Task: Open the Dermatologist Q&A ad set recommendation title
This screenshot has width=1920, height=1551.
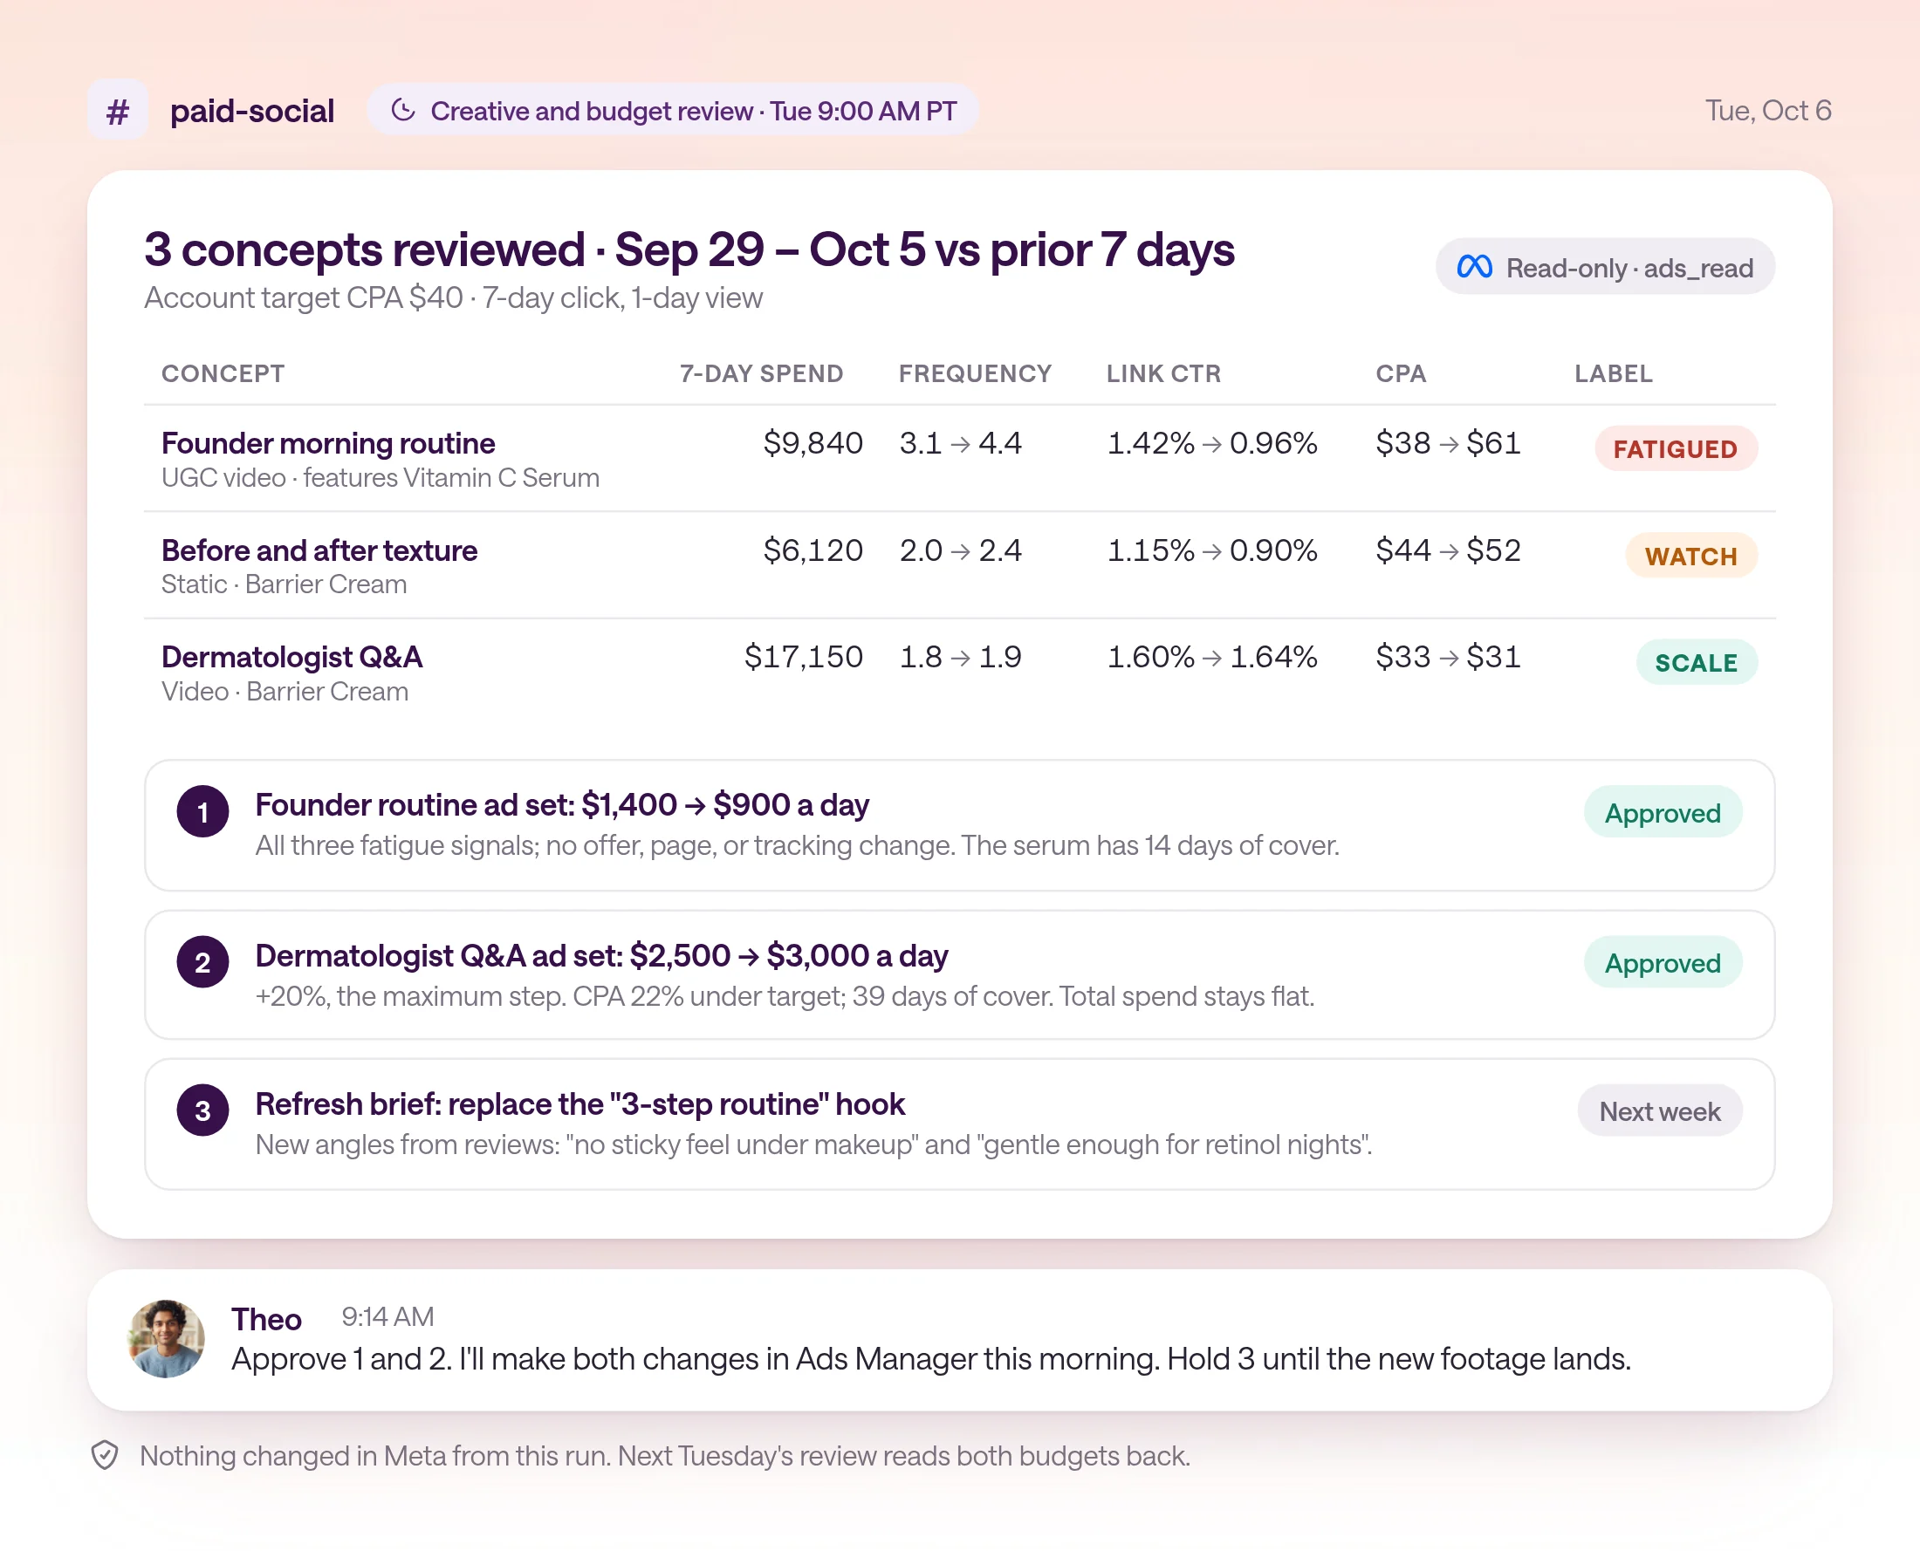Action: (x=601, y=955)
